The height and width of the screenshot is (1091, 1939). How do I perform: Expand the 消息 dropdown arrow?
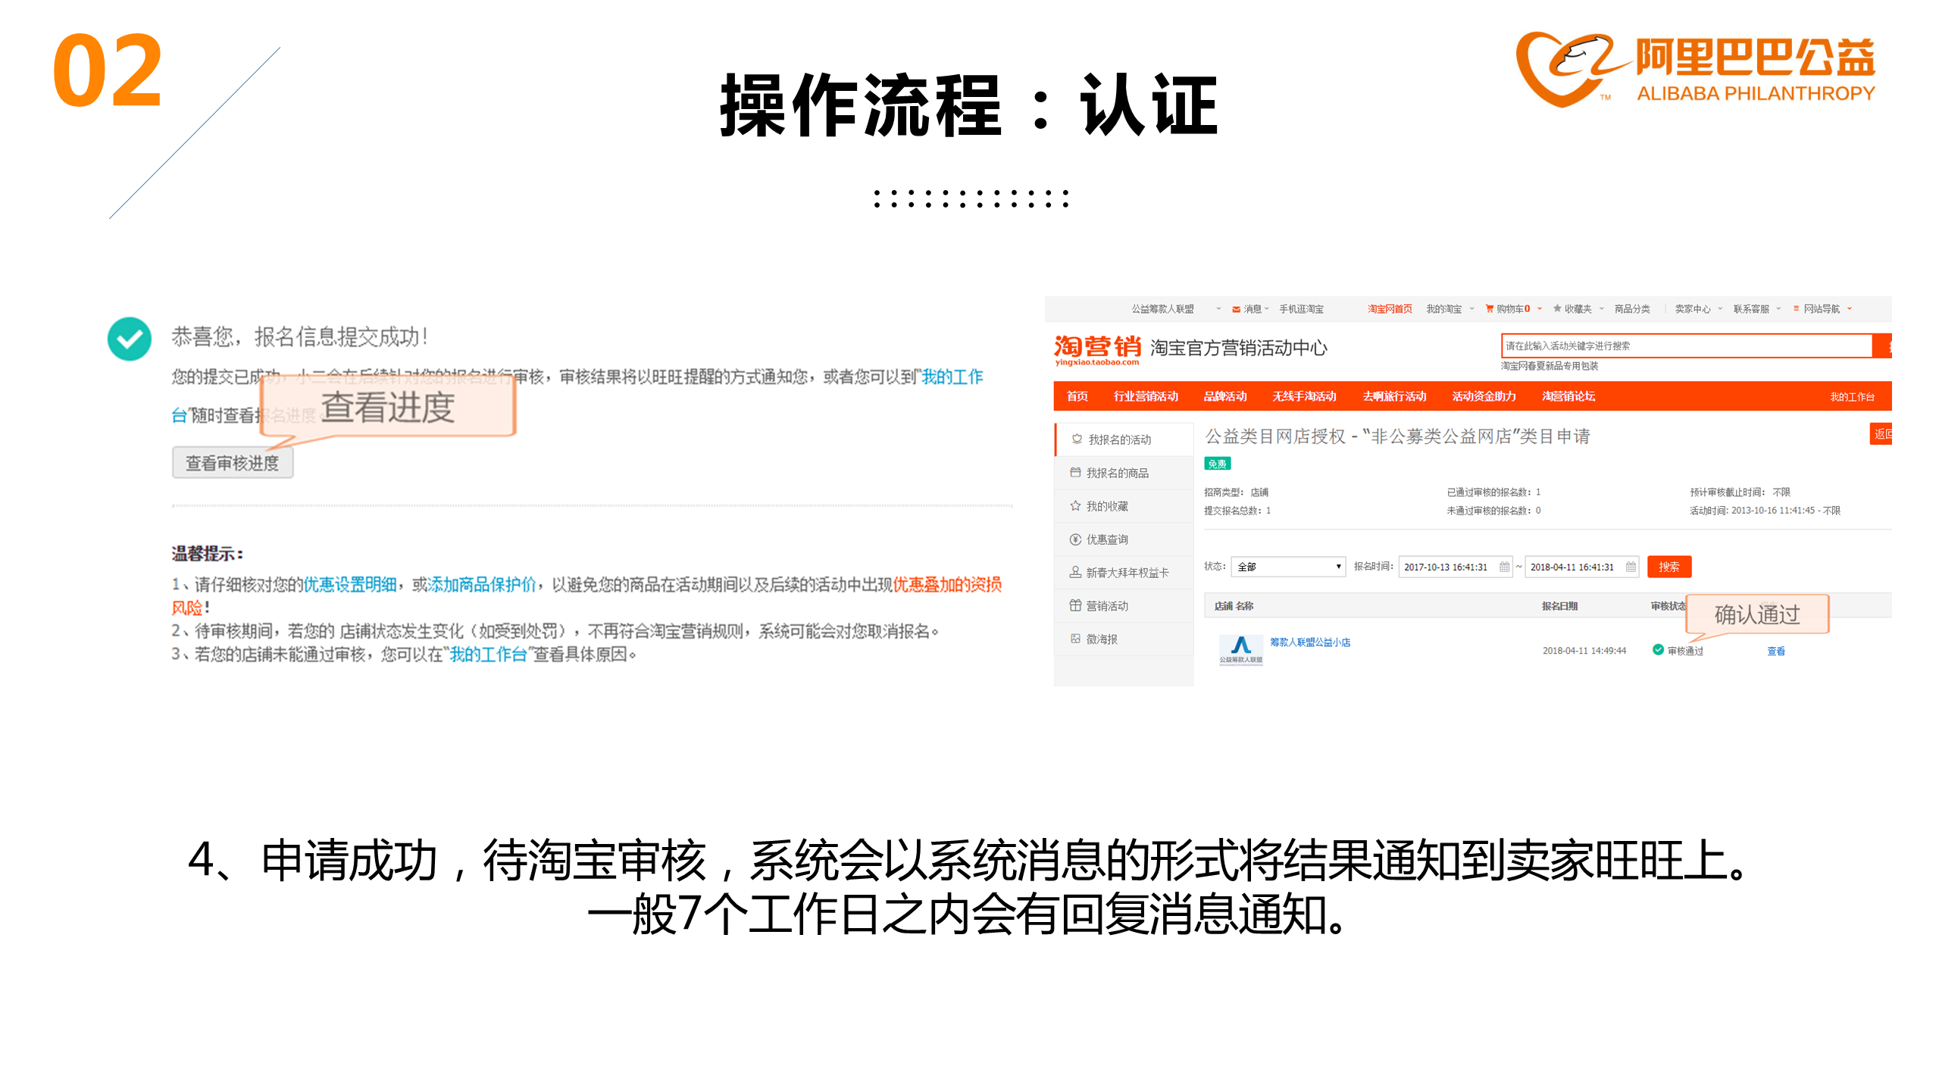[x=1267, y=308]
